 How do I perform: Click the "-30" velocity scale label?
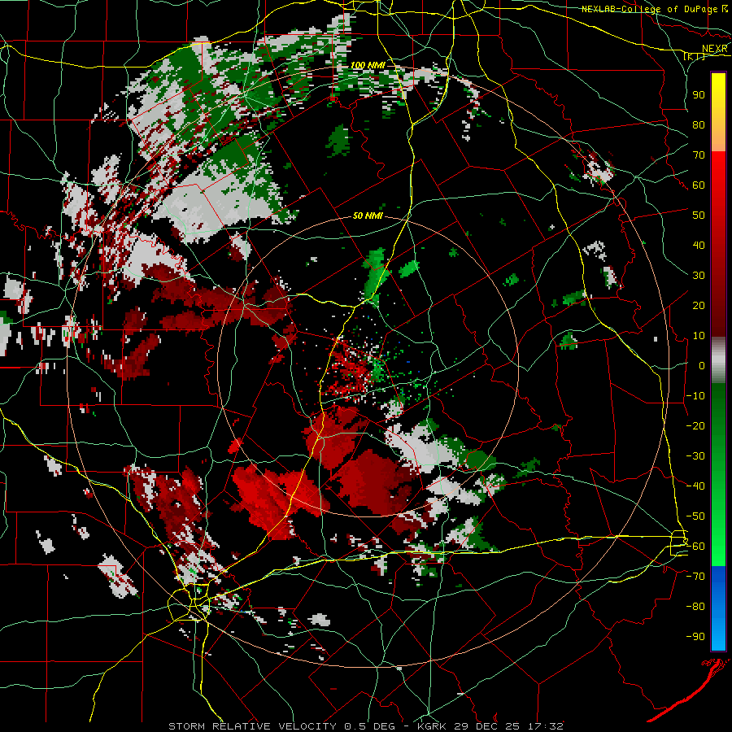pyautogui.click(x=695, y=456)
